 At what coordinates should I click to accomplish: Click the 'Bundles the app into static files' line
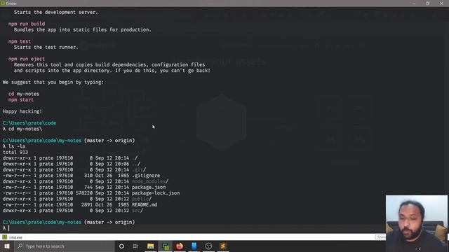click(x=83, y=29)
